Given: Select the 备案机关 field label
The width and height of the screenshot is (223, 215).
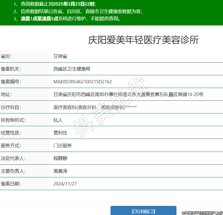Looking at the screenshot, I should click(x=11, y=69).
